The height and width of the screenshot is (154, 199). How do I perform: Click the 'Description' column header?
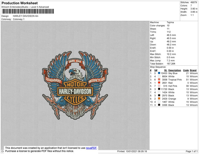tap(174, 70)
